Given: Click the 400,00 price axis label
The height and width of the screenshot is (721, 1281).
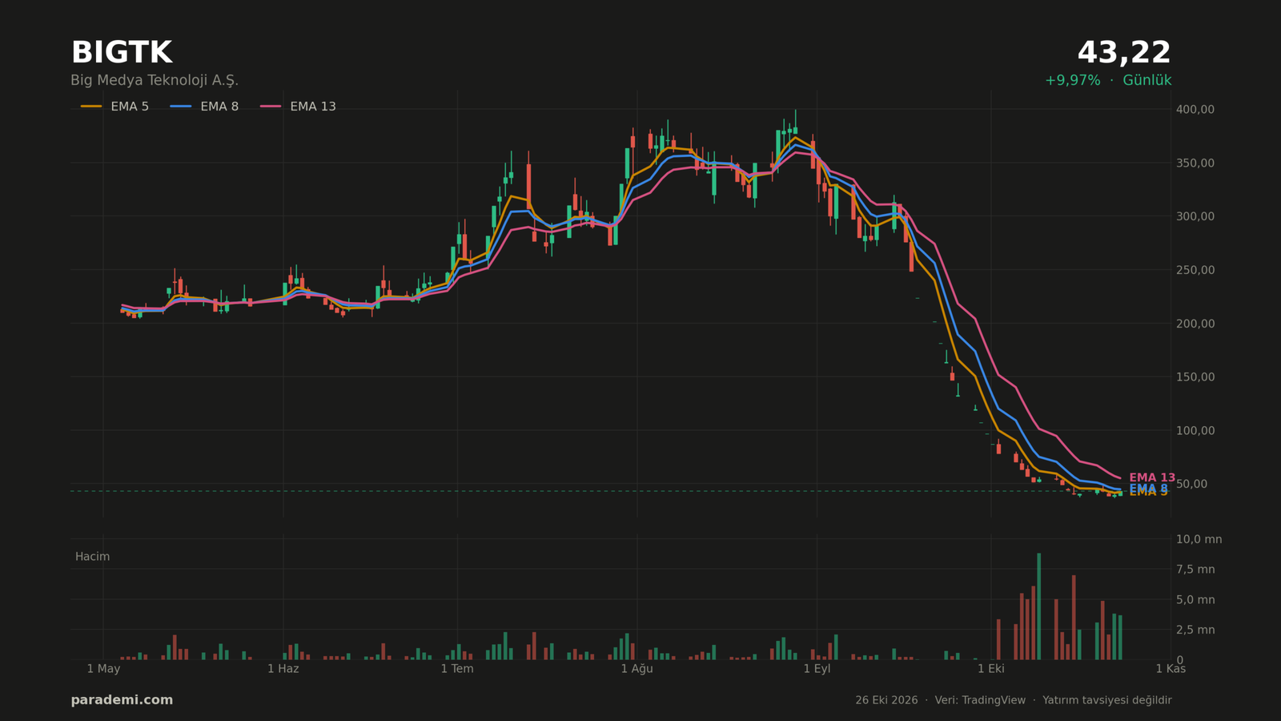Looking at the screenshot, I should click(x=1195, y=109).
